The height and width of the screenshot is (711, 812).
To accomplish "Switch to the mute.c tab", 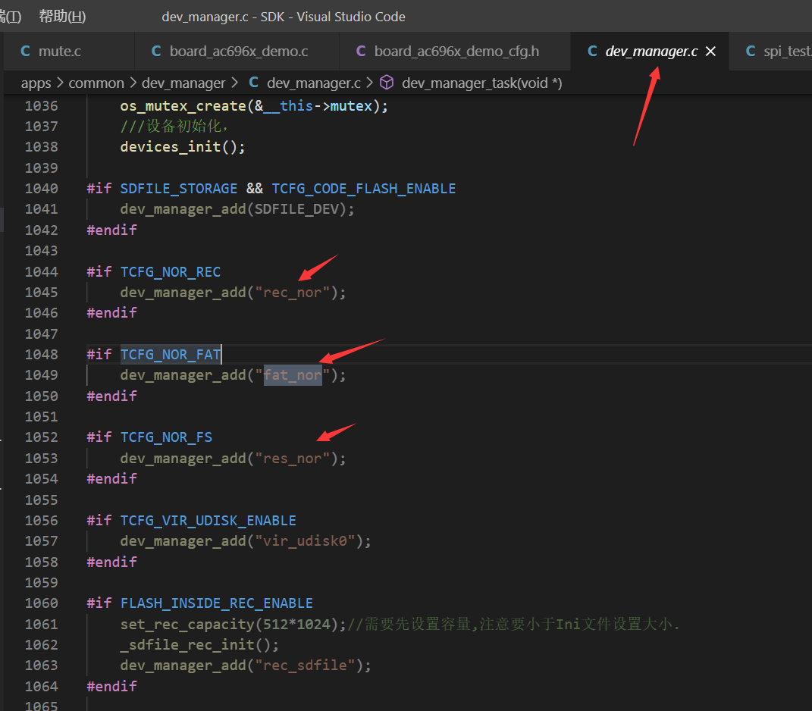I will (x=68, y=52).
